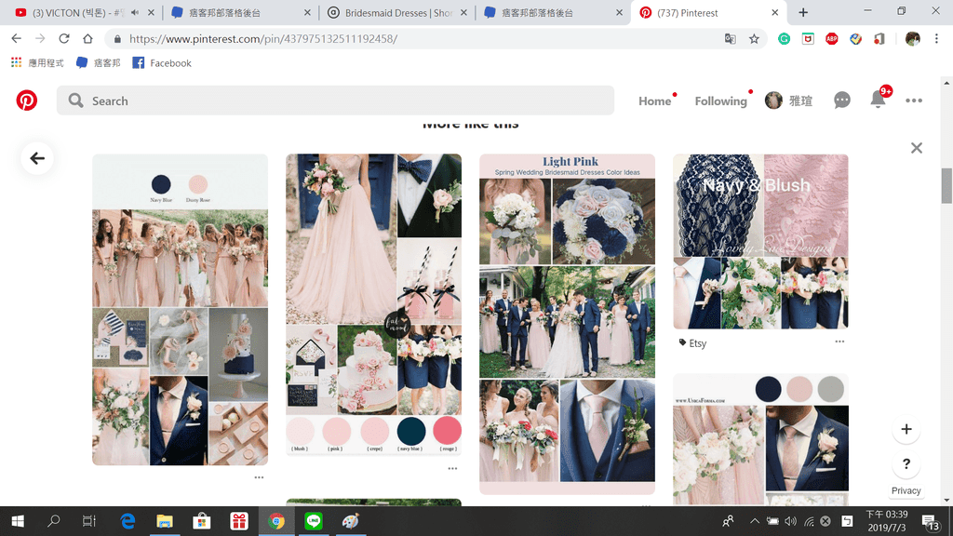Open the Grammarly extension icon

pos(784,39)
